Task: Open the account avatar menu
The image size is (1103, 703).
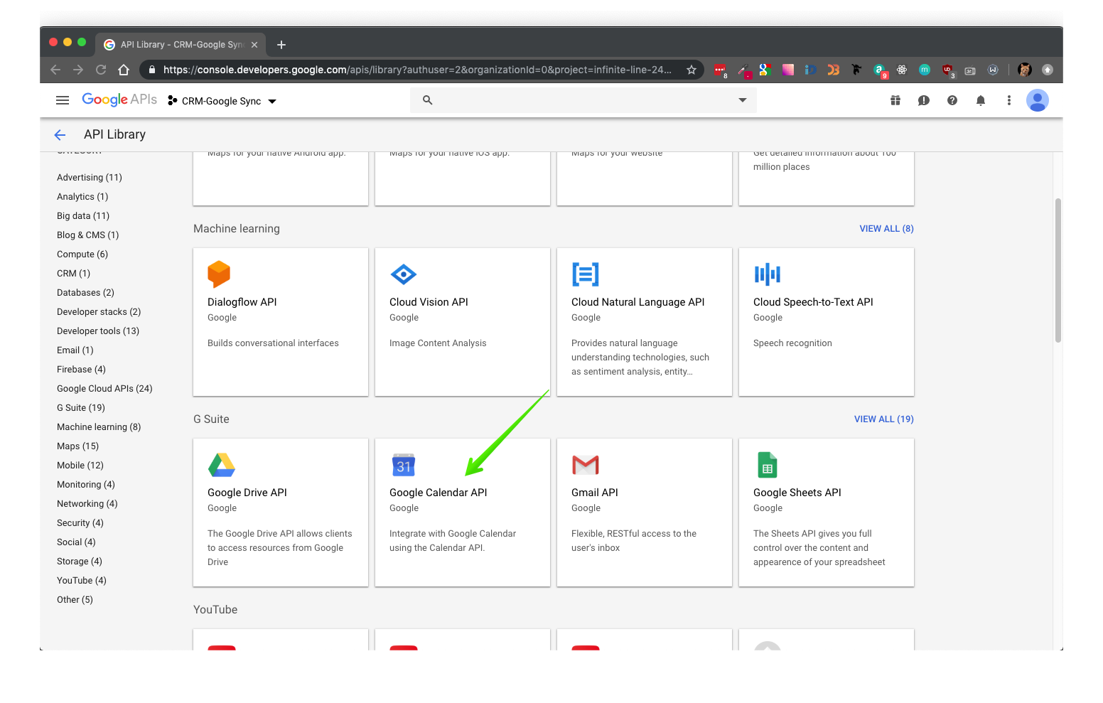Action: (x=1038, y=100)
